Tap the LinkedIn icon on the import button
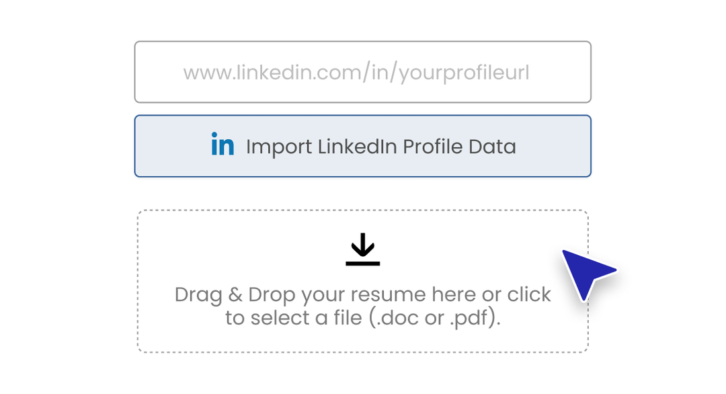The height and width of the screenshot is (394, 726). click(222, 145)
